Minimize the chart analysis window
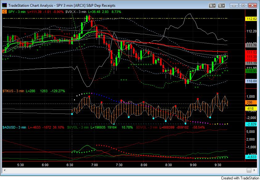Image resolution: width=260 pixels, height=180 pixels. coord(234,6)
